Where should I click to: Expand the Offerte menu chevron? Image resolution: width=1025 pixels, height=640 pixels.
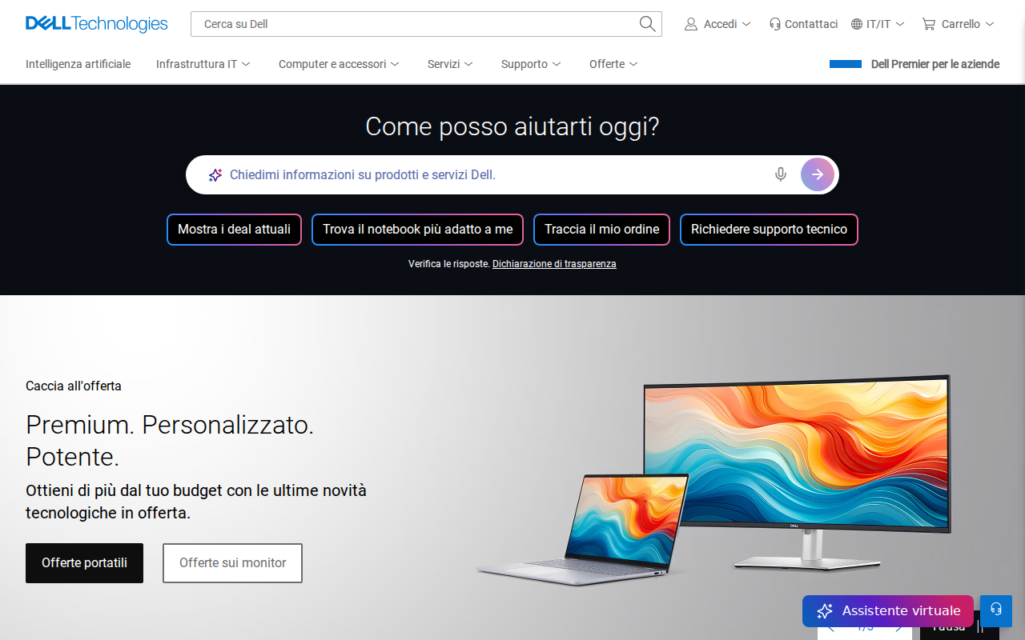point(633,64)
